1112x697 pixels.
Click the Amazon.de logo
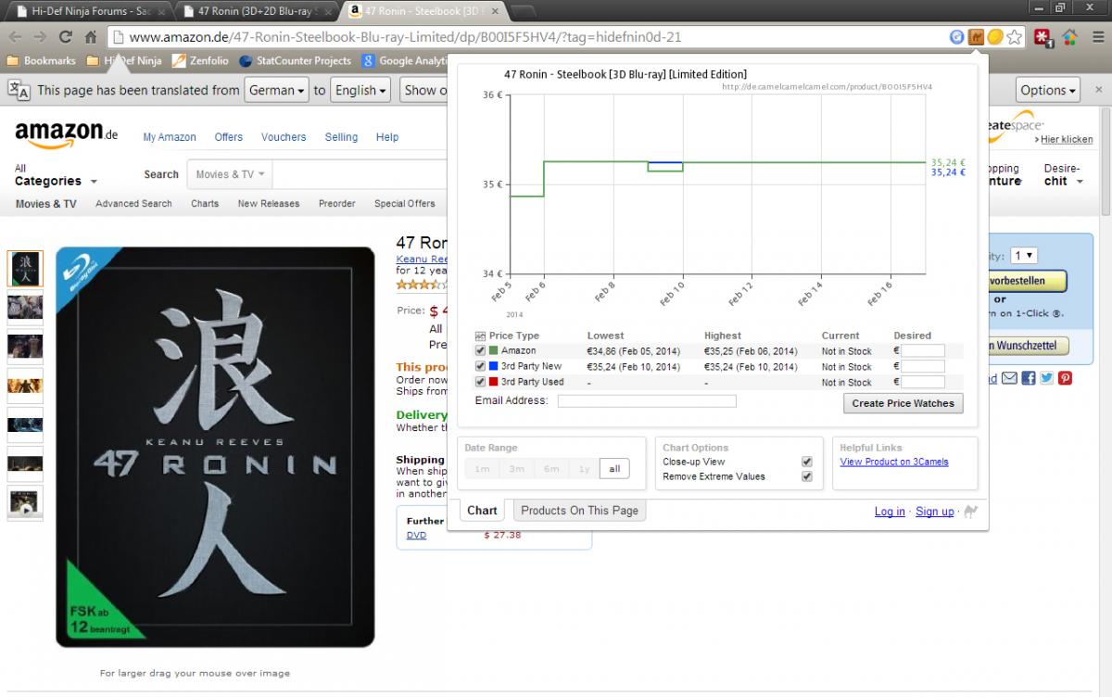(x=67, y=134)
